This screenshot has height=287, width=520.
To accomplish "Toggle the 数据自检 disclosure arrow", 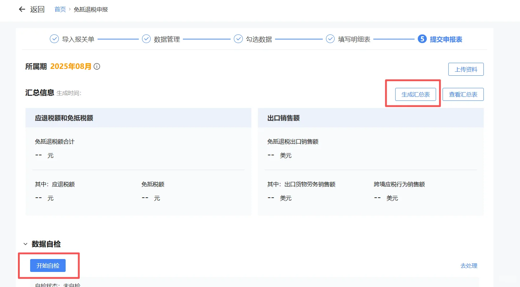I will click(x=25, y=244).
